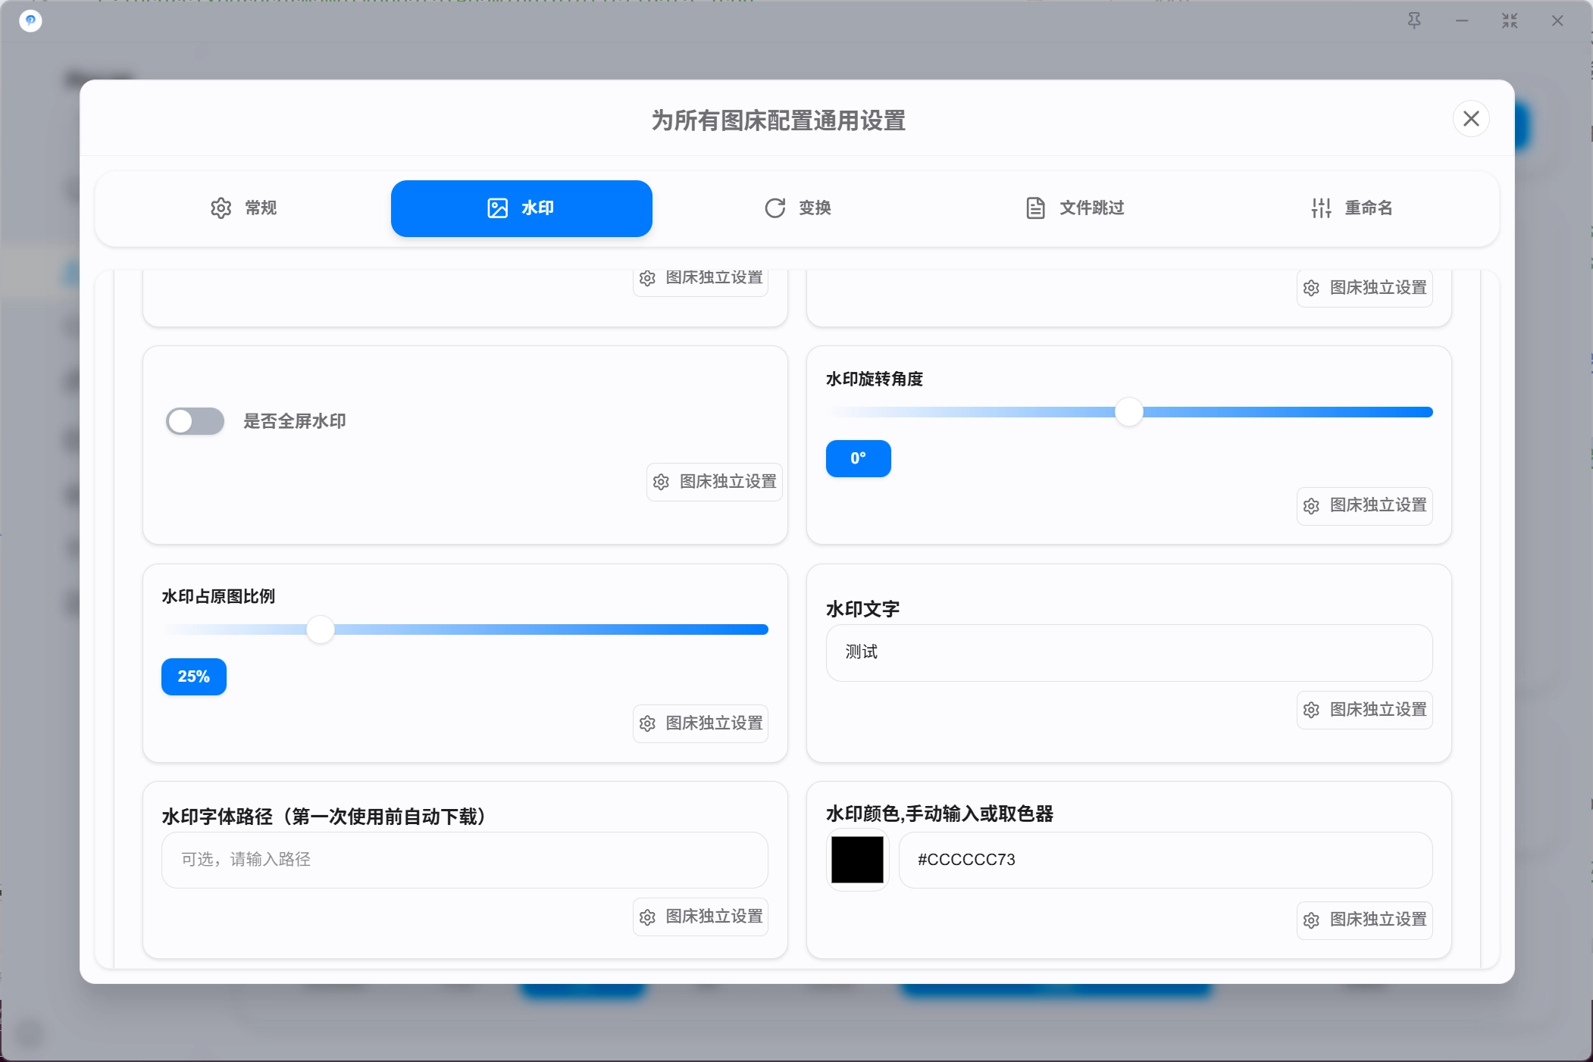Viewport: 1593px width, 1062px height.
Task: Open 图床独立设置 for 水印文字
Action: coord(1364,710)
